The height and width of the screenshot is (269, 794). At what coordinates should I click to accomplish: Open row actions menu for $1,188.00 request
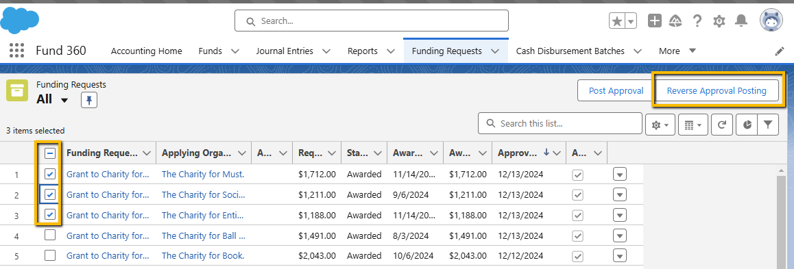point(620,215)
